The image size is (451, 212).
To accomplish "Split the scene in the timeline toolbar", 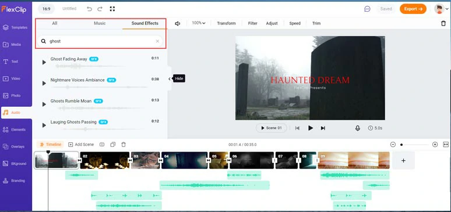I will pos(101,145).
